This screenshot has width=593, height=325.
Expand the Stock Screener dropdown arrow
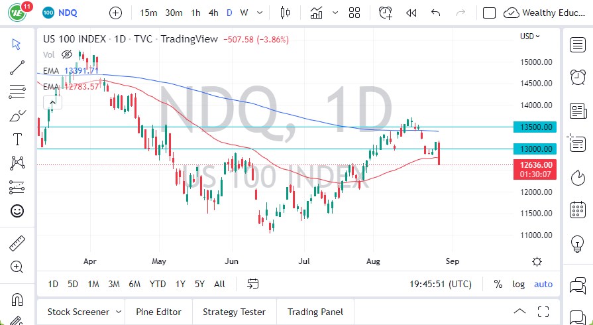[x=119, y=312]
